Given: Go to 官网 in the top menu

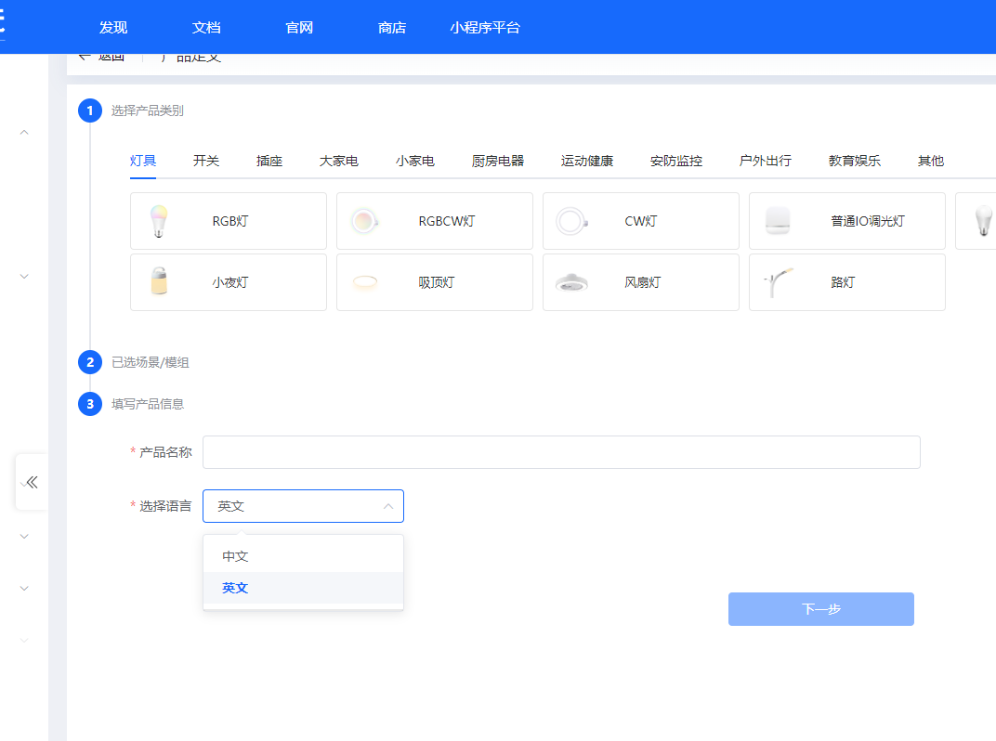Looking at the screenshot, I should [298, 27].
